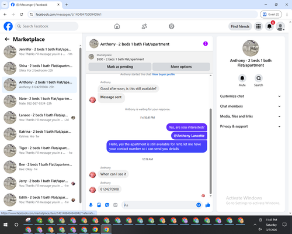Open the taskbar search circle

pos(16,225)
